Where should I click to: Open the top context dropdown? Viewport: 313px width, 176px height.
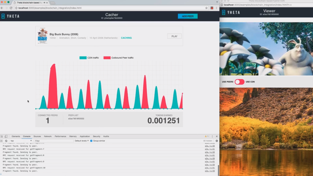(21, 141)
